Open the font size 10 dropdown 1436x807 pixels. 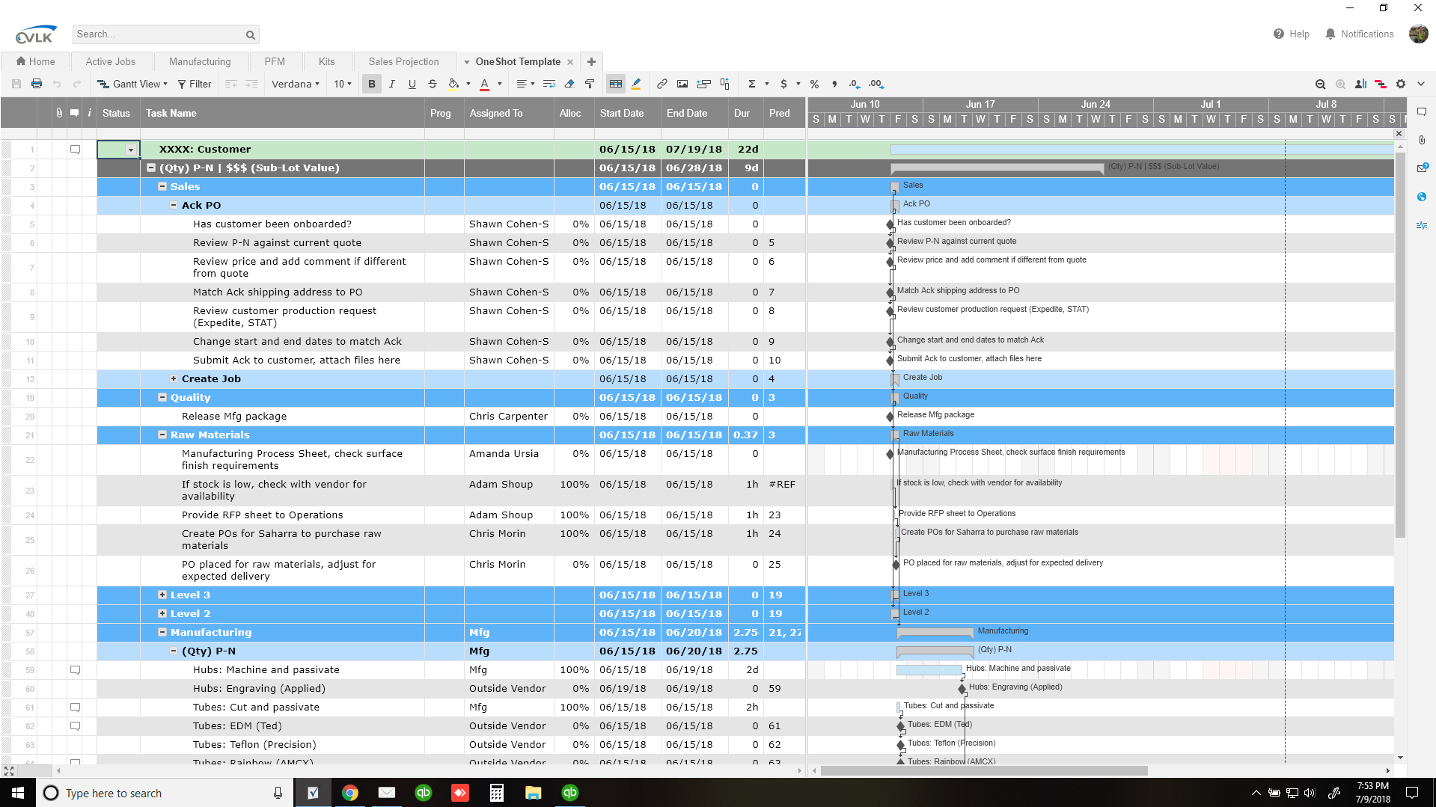(x=342, y=84)
